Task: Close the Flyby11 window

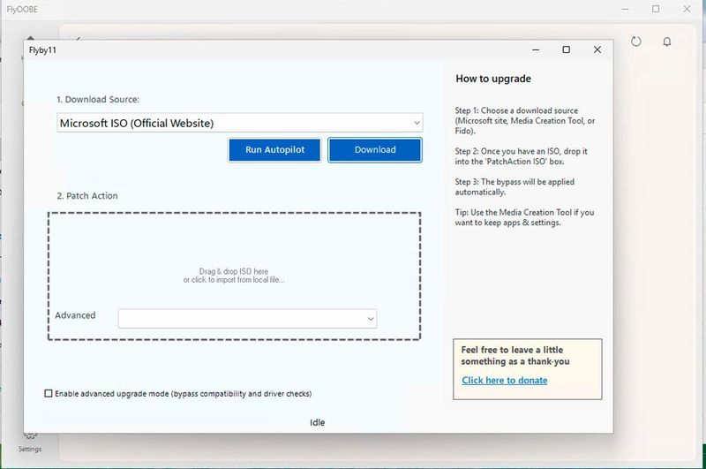Action: (597, 49)
